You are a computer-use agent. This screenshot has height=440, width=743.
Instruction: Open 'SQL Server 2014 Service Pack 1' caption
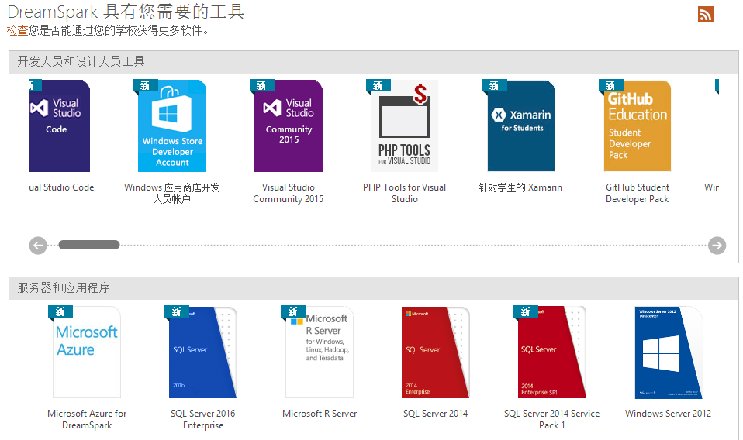(552, 419)
